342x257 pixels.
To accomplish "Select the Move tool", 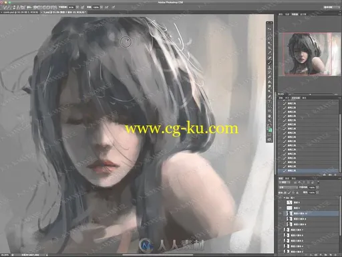I will (x=269, y=29).
